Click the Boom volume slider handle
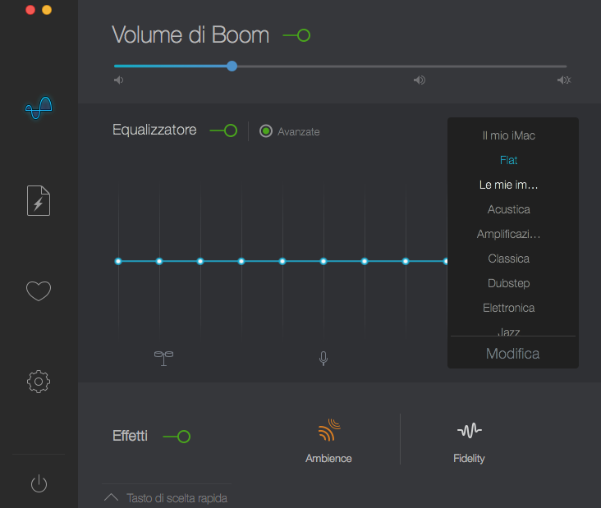 (232, 66)
